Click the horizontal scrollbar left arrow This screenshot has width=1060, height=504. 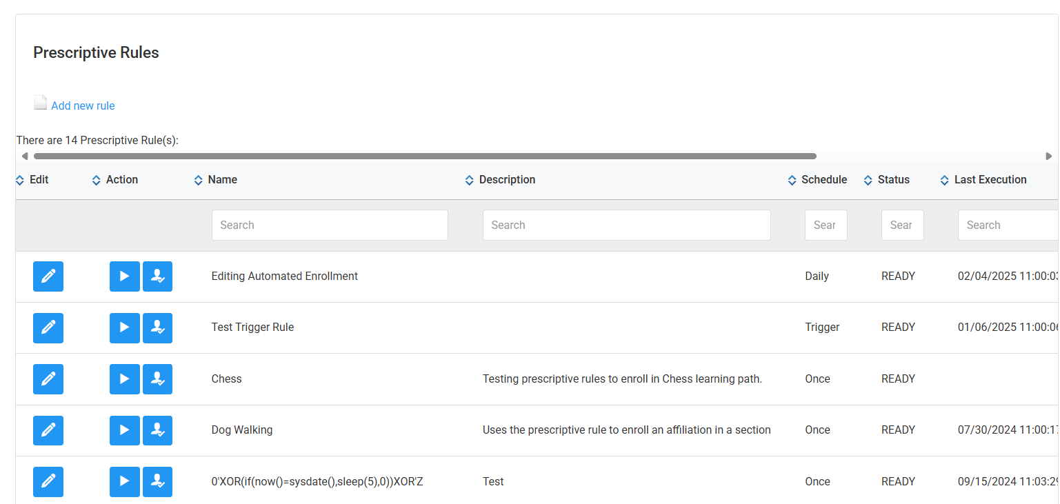pos(25,157)
